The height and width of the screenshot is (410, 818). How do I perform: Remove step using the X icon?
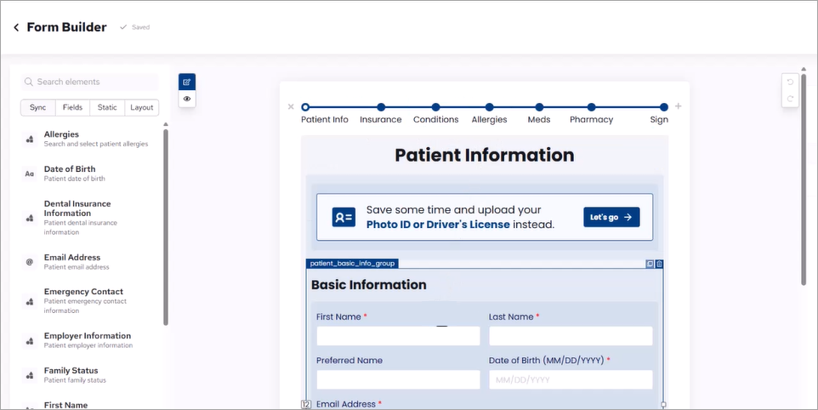click(291, 107)
